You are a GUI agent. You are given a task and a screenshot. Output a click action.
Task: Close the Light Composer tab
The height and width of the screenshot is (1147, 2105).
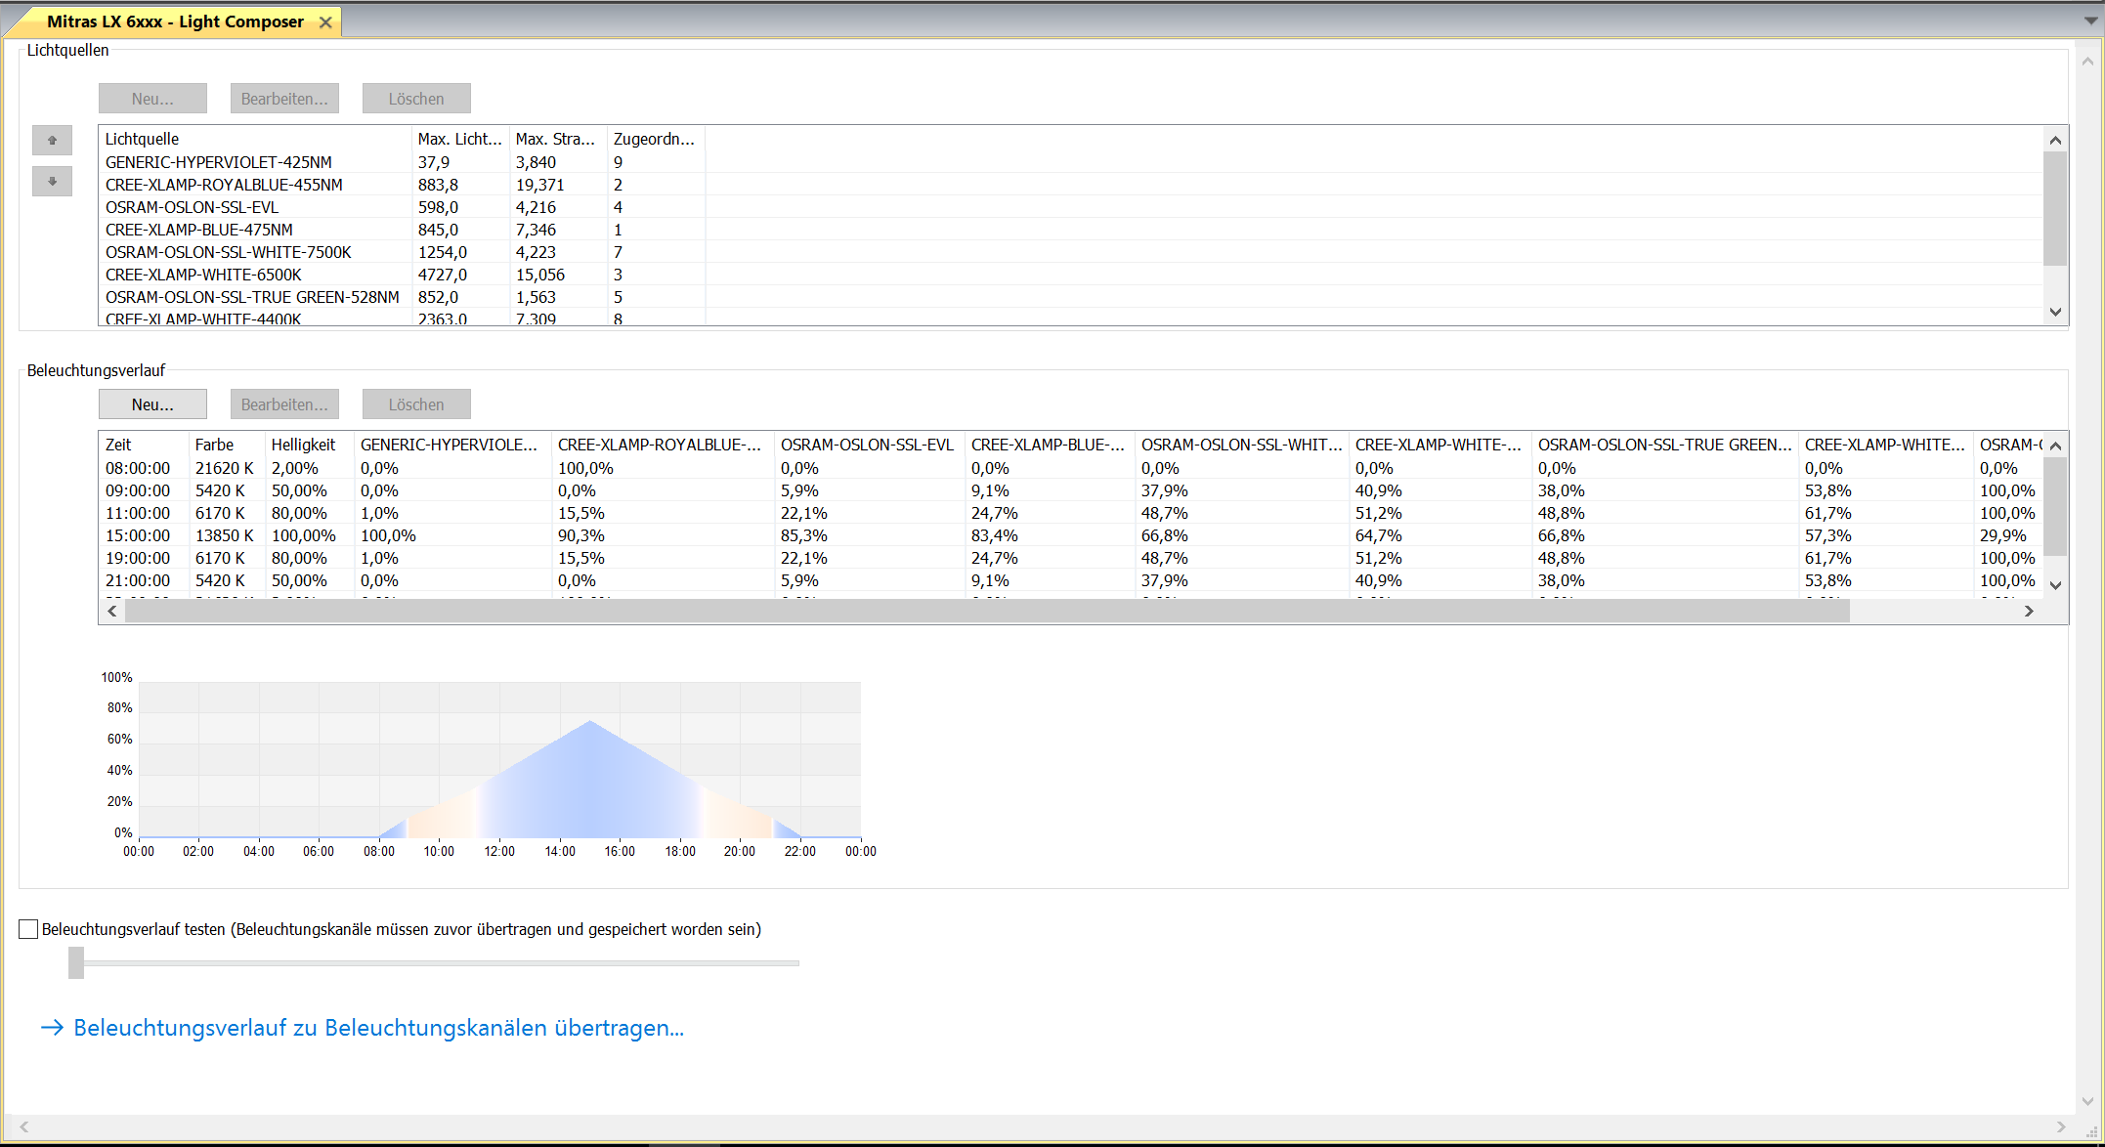coord(325,22)
